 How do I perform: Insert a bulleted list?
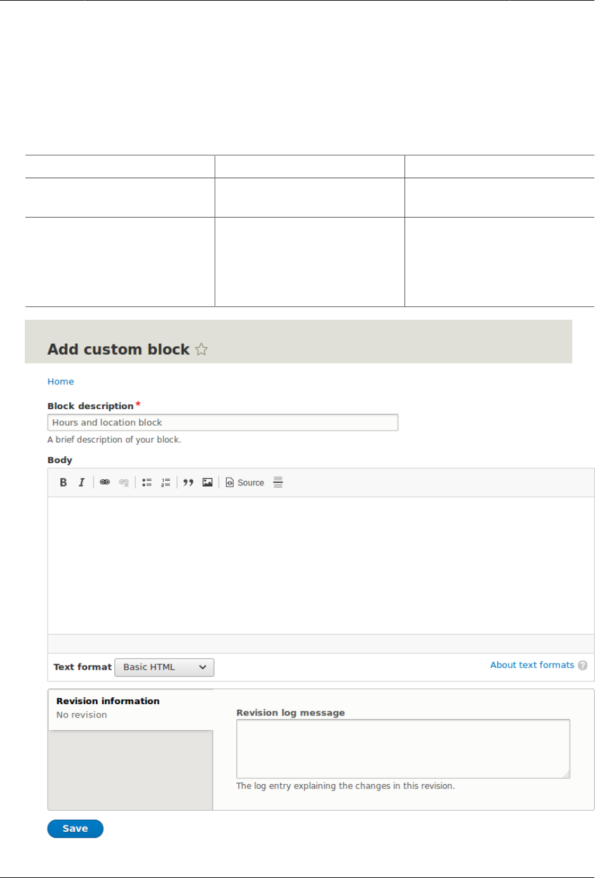coord(147,483)
